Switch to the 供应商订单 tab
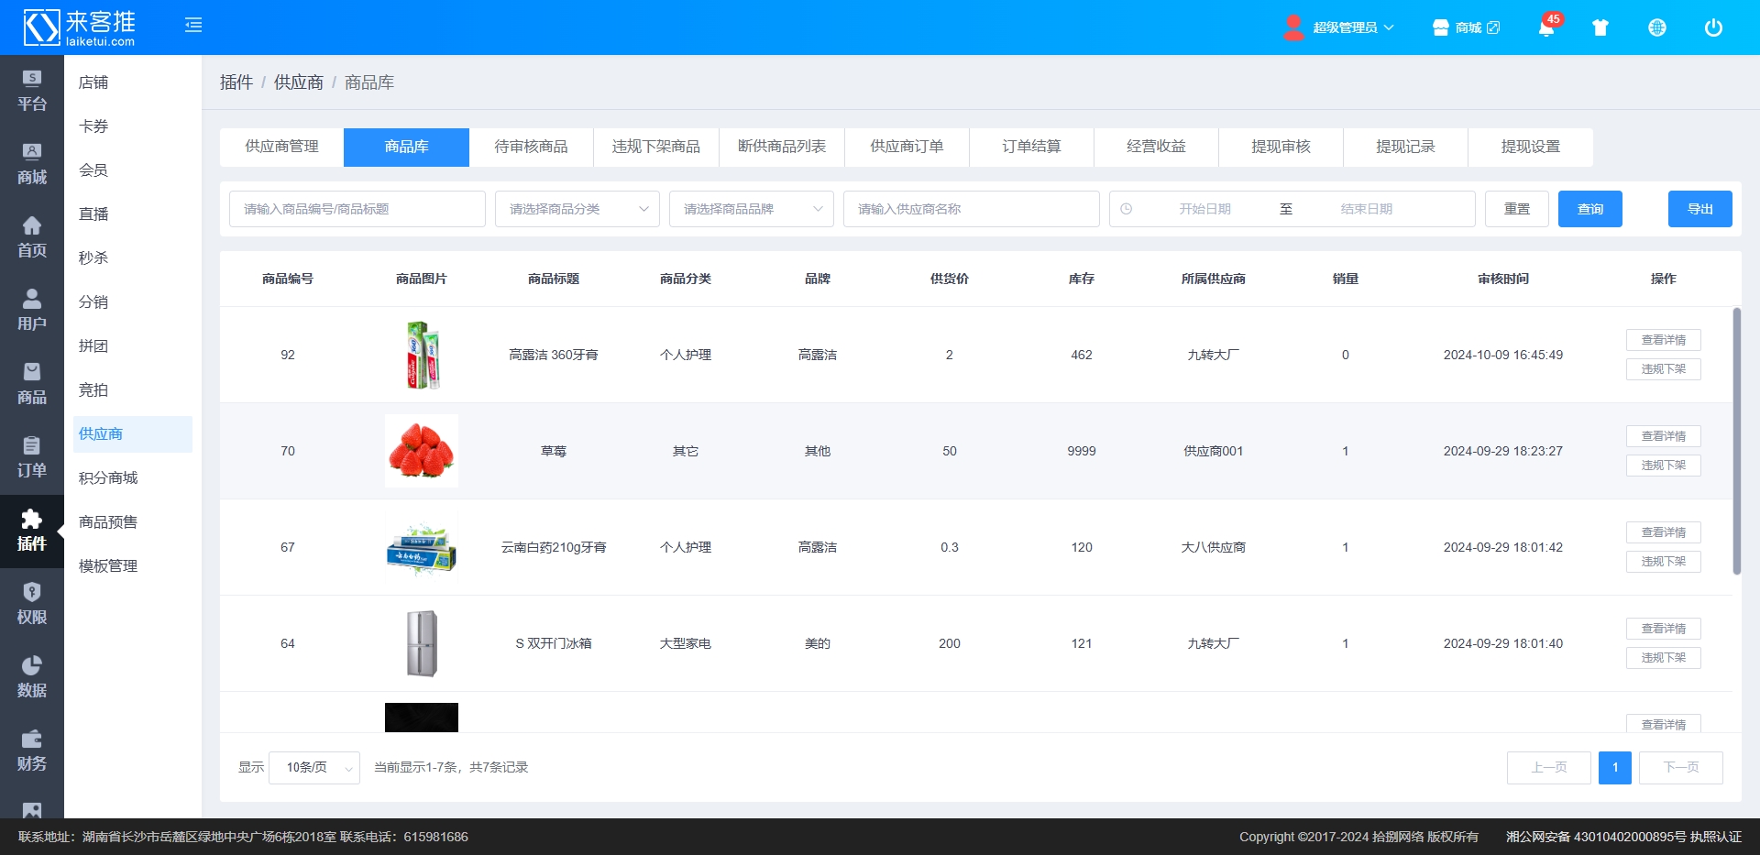This screenshot has height=855, width=1760. [907, 147]
